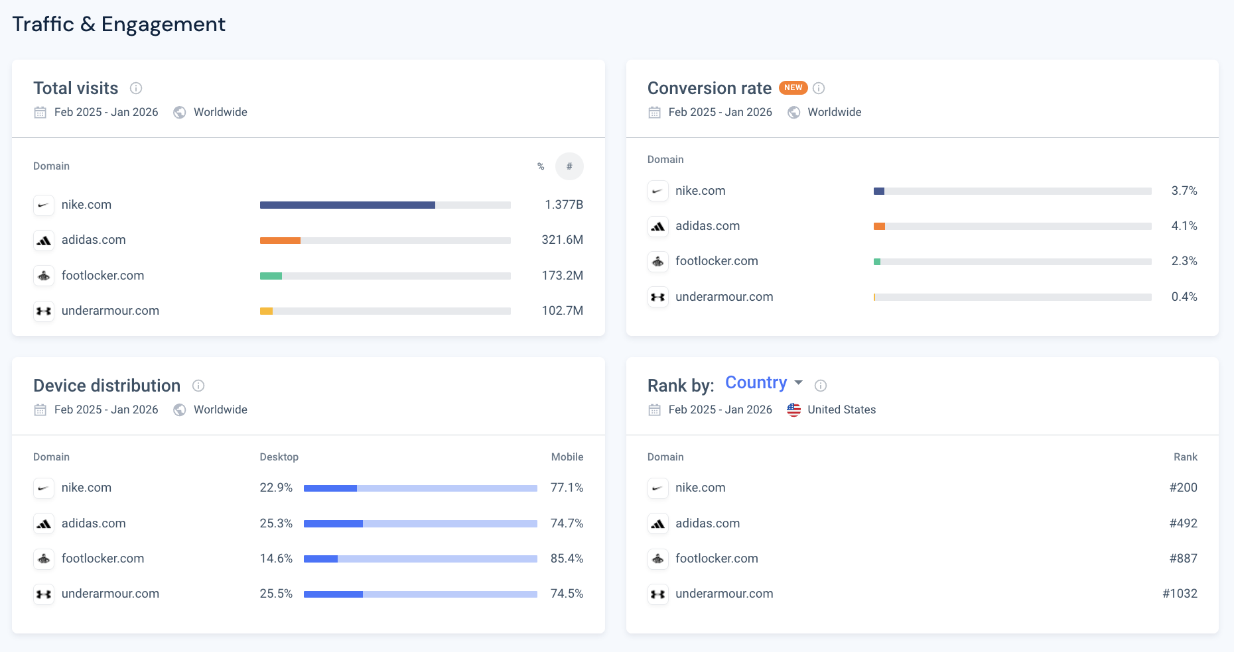Click footlocker.com 2.3% conversion value

coord(1184,261)
